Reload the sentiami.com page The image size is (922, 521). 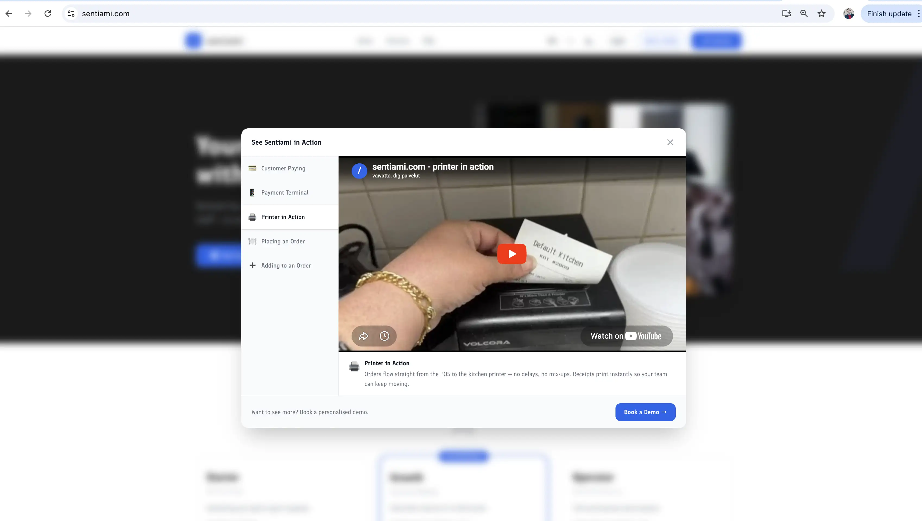[x=48, y=14]
